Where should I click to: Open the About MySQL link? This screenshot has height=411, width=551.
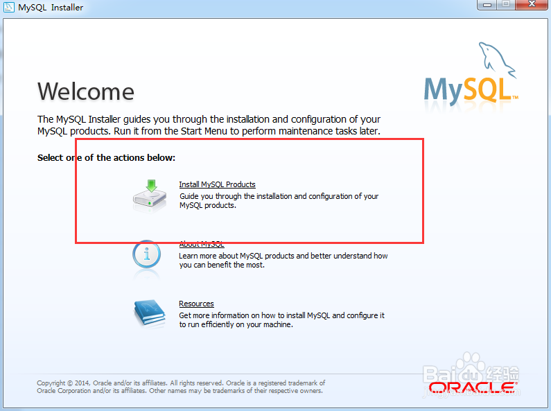(202, 244)
